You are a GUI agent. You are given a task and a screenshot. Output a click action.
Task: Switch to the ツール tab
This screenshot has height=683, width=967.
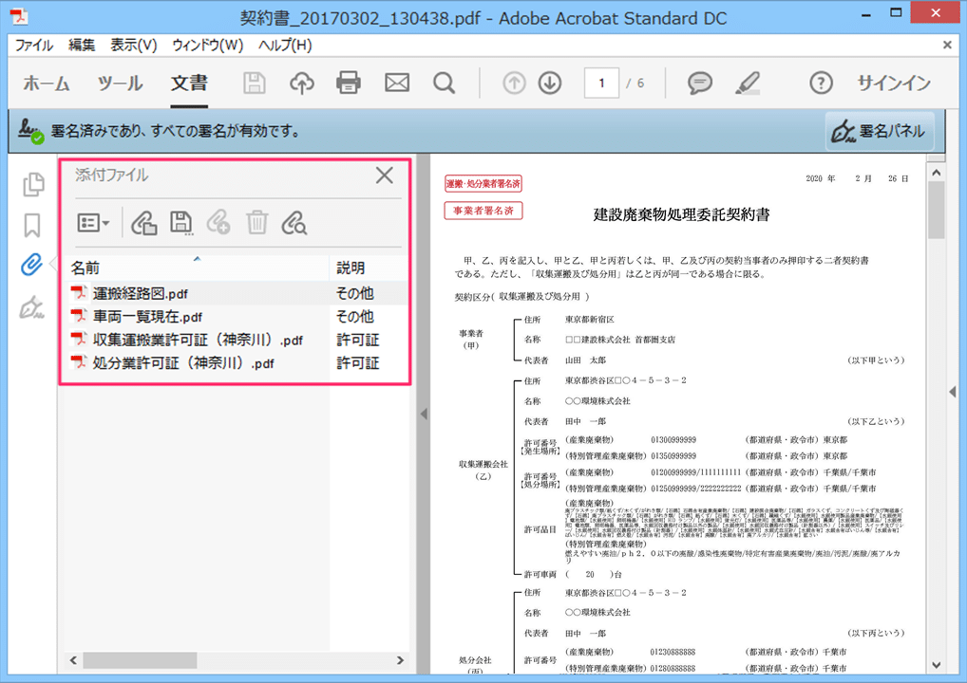coord(120,83)
